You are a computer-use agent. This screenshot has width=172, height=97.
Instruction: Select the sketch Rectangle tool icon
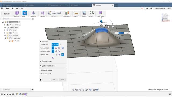(59, 13)
